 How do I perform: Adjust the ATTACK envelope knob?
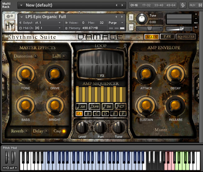pos(146,74)
